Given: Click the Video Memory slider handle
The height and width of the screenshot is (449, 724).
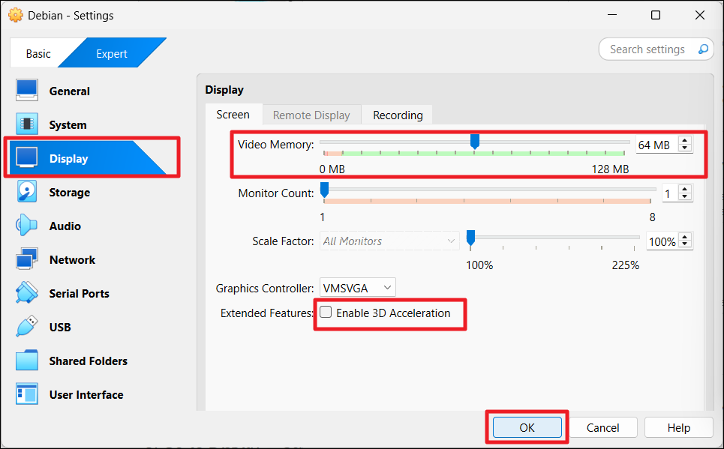Looking at the screenshot, I should 474,141.
